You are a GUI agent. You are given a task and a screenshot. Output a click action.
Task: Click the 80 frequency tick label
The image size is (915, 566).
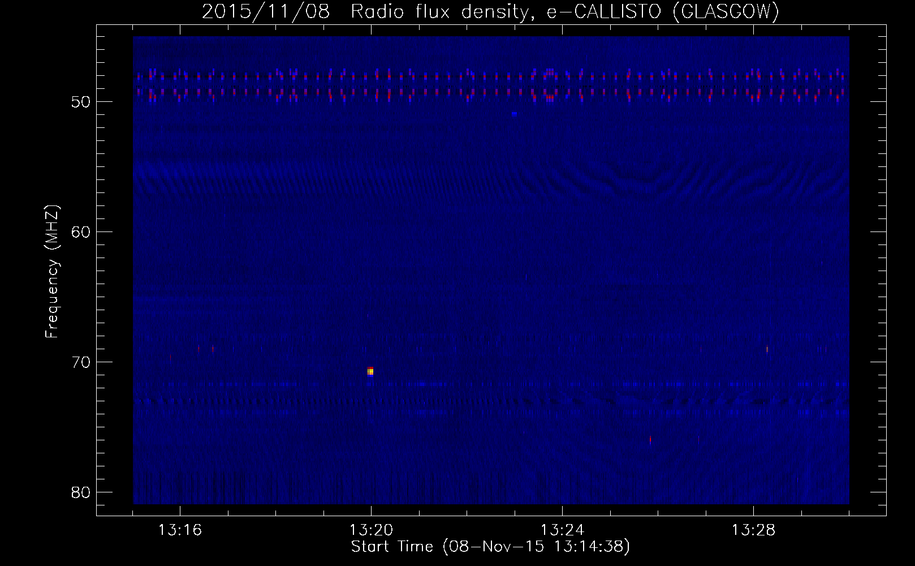(80, 492)
